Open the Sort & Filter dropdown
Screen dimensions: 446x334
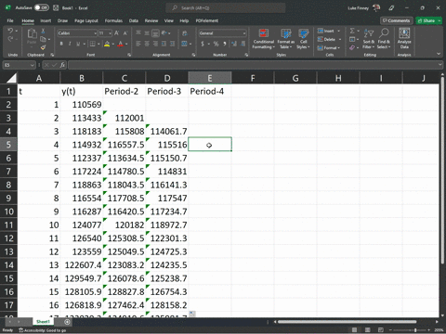tap(369, 39)
